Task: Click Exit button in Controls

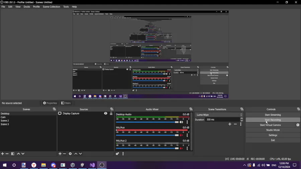Action: [x=273, y=140]
